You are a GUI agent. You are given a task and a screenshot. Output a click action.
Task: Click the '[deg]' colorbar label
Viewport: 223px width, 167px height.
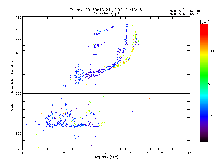pyautogui.click(x=205, y=22)
